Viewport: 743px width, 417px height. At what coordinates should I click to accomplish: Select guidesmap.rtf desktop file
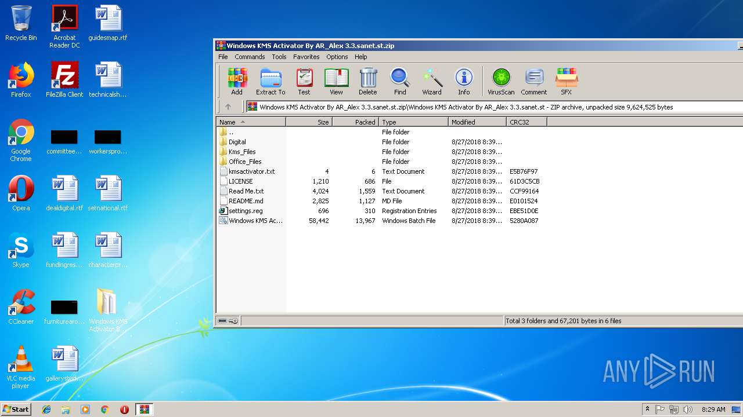click(x=108, y=23)
